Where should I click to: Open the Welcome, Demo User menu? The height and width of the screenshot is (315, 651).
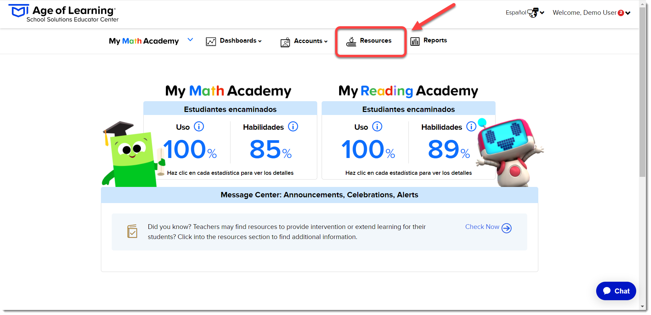(584, 12)
